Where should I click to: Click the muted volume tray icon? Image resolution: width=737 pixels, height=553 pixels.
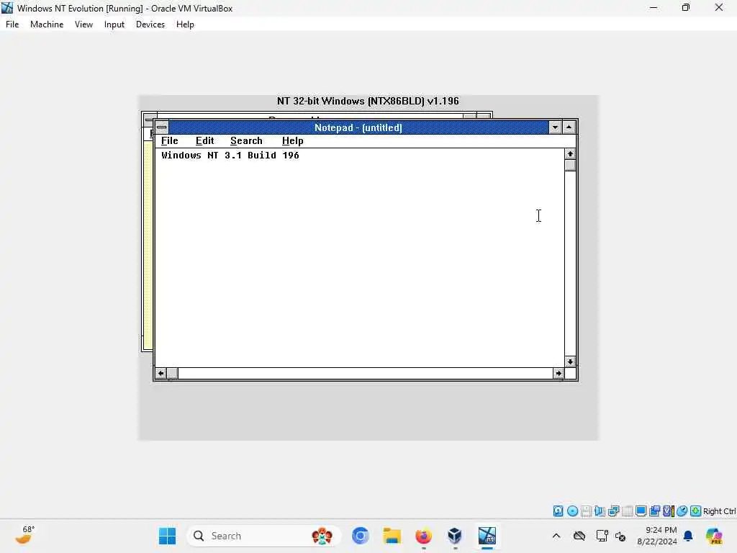click(620, 536)
